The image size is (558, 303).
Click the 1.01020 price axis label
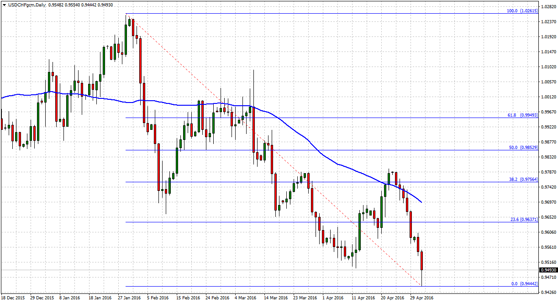point(548,67)
